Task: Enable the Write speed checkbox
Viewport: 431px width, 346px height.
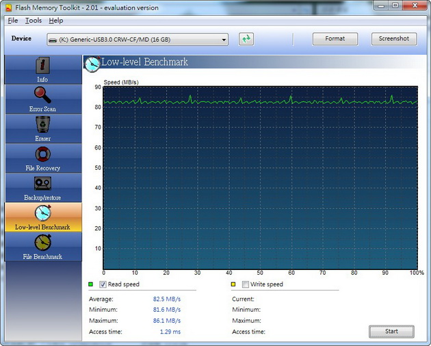Action: click(x=246, y=284)
